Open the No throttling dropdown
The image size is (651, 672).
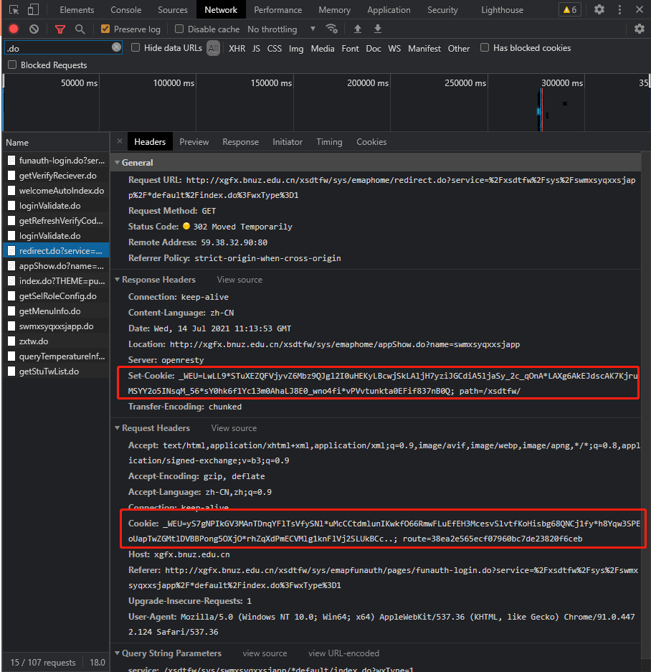tap(281, 29)
